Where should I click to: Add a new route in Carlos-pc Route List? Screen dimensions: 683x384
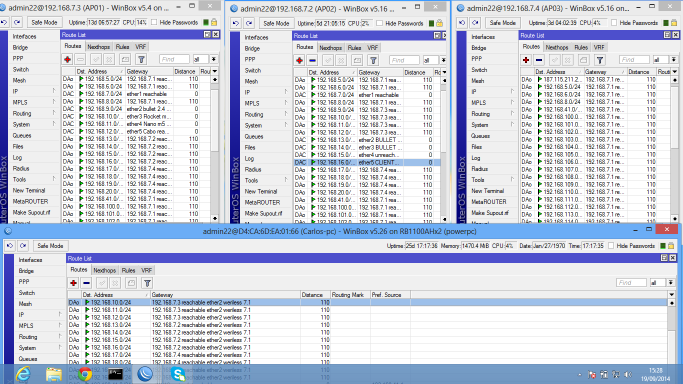click(73, 283)
